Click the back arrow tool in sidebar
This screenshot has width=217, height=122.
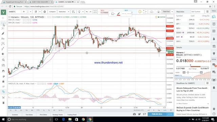[3, 54]
